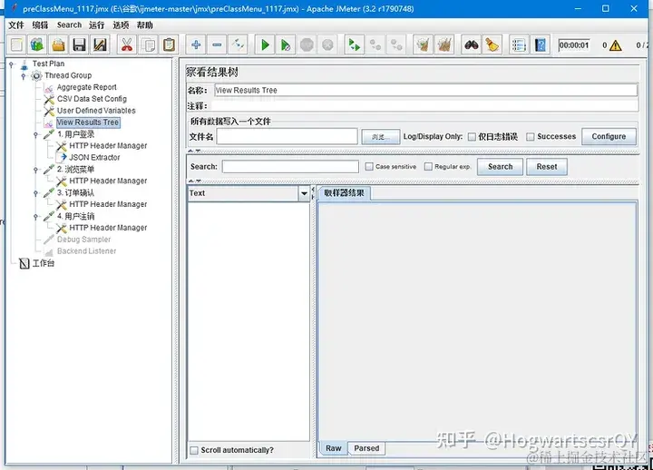Click the 浏览 browse button
Image resolution: width=653 pixels, height=470 pixels.
click(381, 137)
